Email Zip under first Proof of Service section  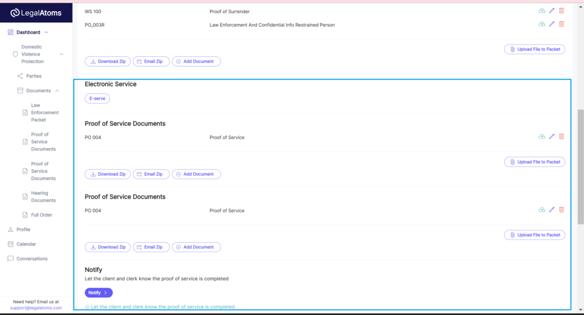click(151, 174)
